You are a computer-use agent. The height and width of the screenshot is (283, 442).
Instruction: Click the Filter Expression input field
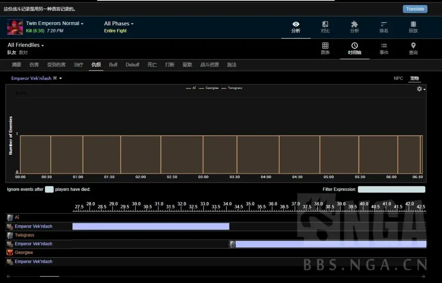391,189
